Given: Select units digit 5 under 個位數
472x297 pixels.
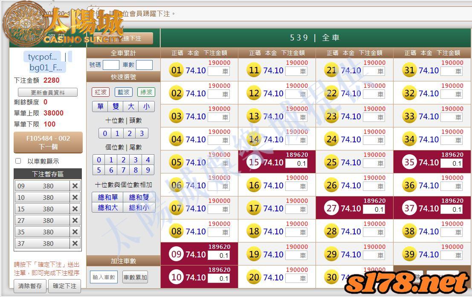Looking at the screenshot, I should (x=99, y=170).
